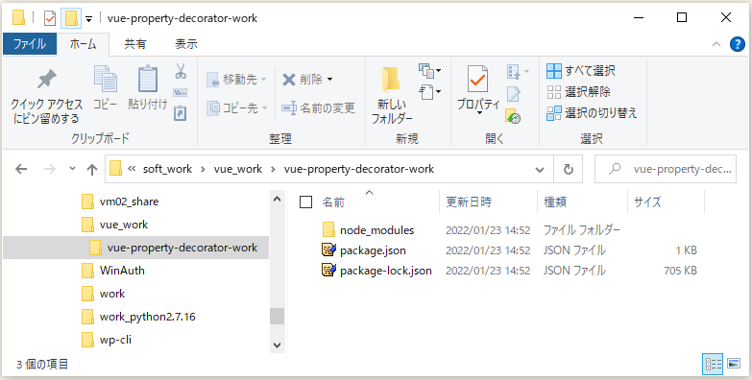Open the Share (共有) tab

[x=134, y=44]
